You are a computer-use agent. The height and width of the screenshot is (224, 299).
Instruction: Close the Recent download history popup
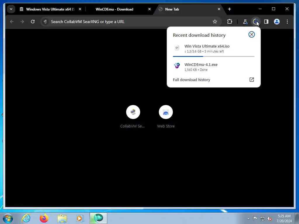click(x=251, y=34)
